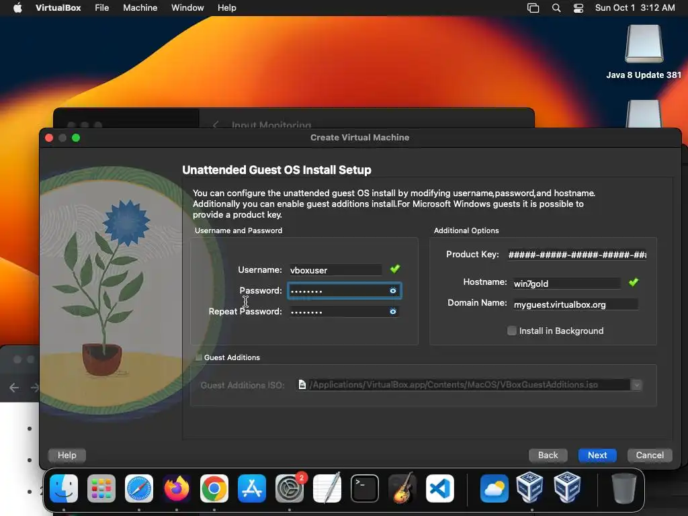
Task: Close the Create Virtual Machine window
Action: (x=49, y=138)
